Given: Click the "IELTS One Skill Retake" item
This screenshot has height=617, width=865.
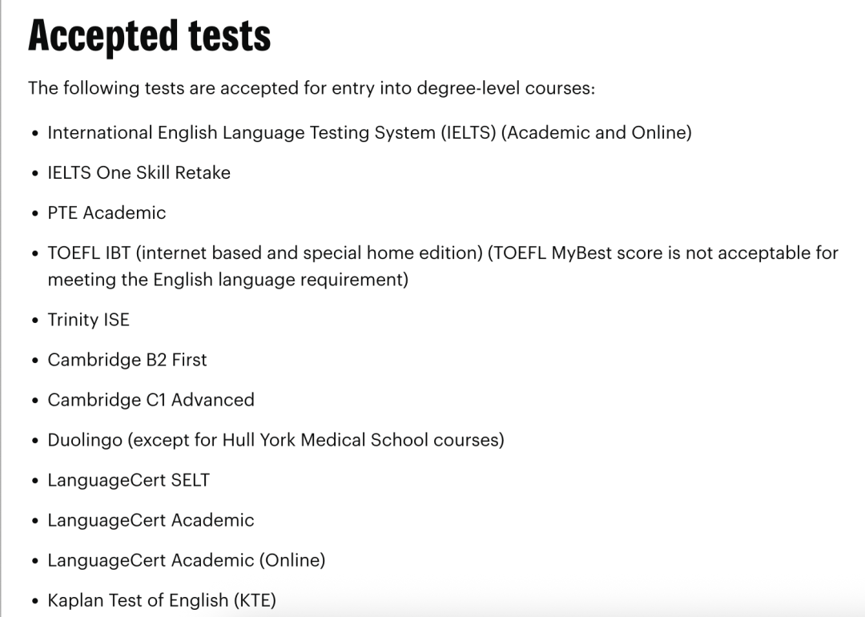Looking at the screenshot, I should coord(139,172).
